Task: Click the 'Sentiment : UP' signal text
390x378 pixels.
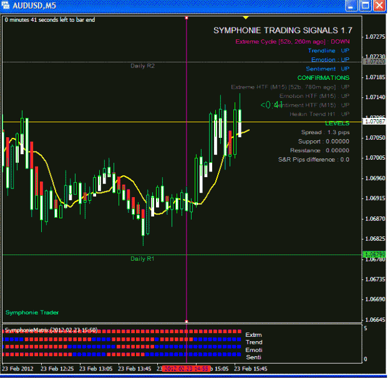Action: point(328,69)
